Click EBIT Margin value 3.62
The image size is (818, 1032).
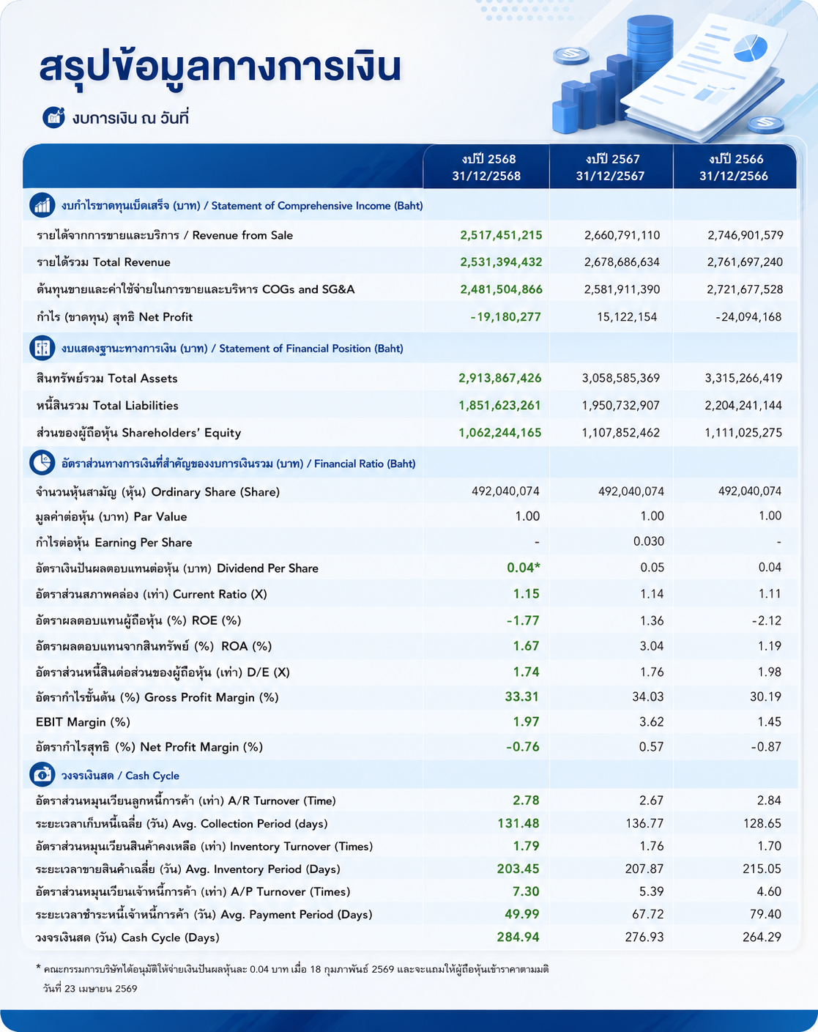pyautogui.click(x=652, y=721)
